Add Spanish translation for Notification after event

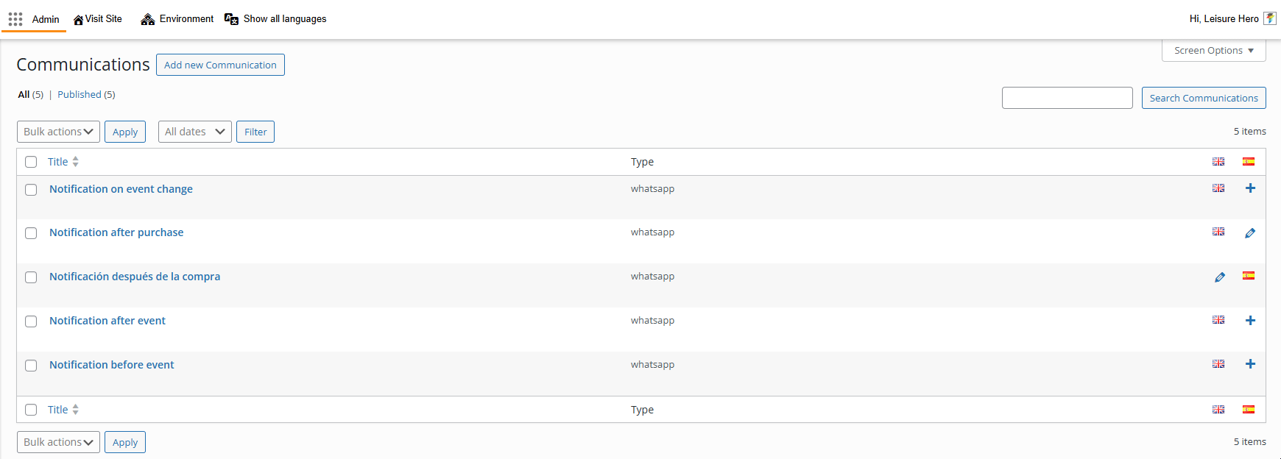(x=1250, y=321)
